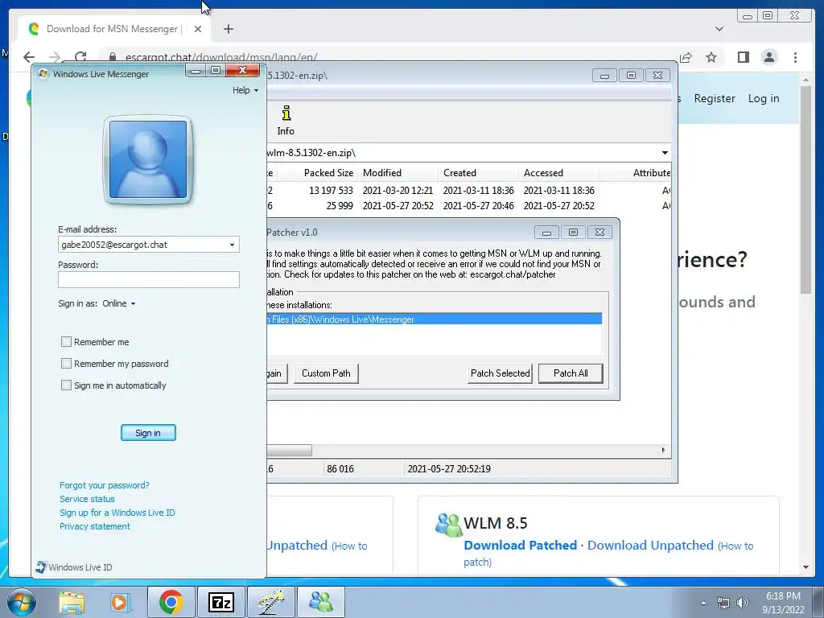824x618 pixels.
Task: Open Chrome tab search chevron
Action: [x=719, y=29]
